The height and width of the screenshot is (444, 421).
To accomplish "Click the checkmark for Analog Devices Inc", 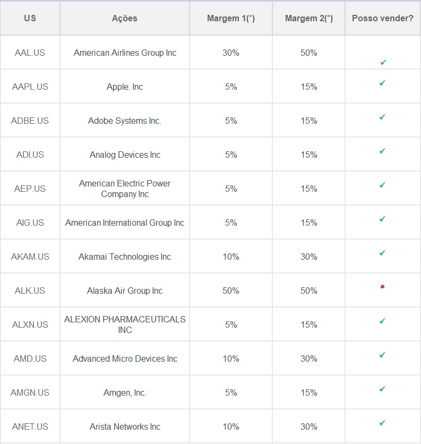I will pyautogui.click(x=382, y=151).
